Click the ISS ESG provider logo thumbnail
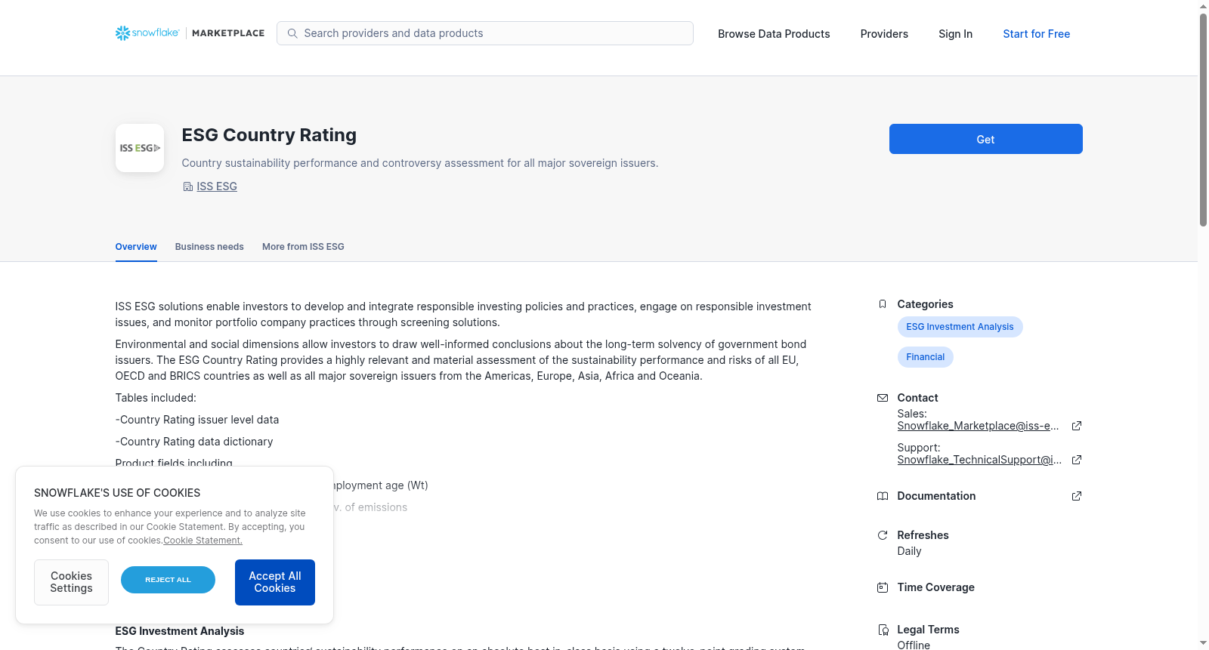This screenshot has height=650, width=1209. click(140, 148)
